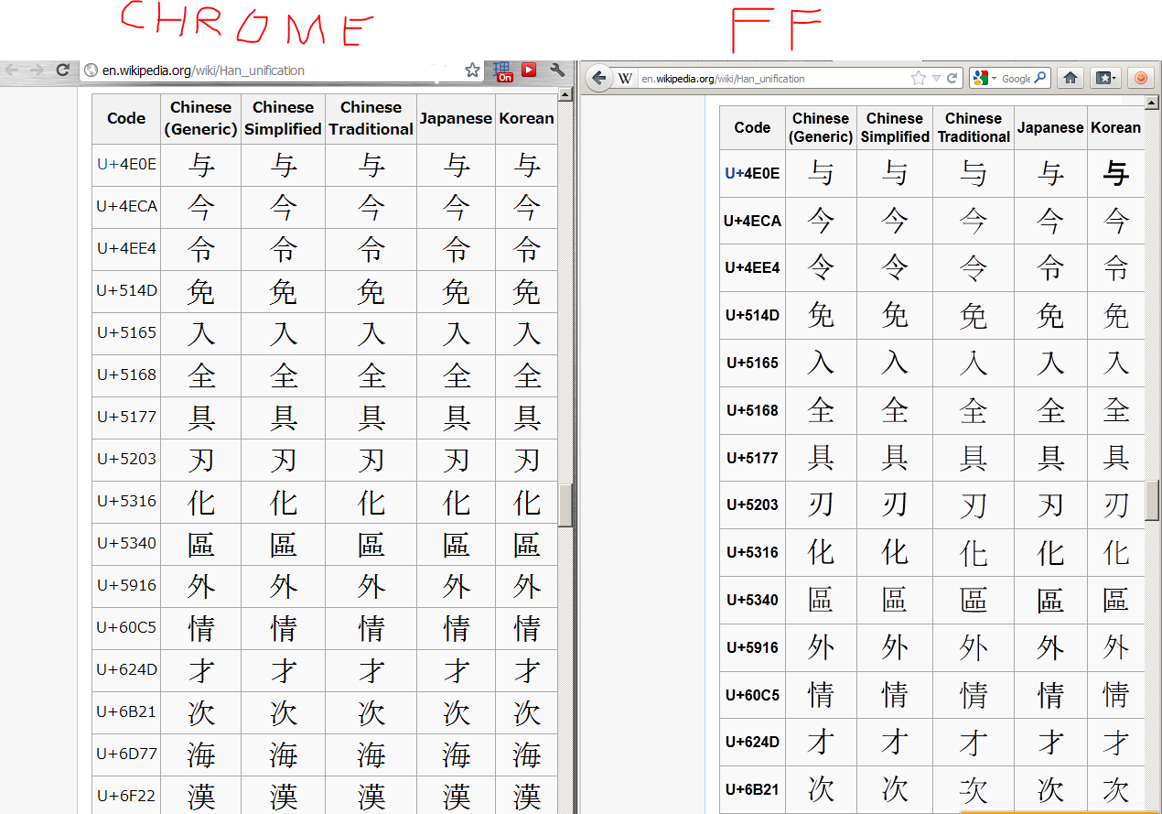Open the Firefox URL history dropdown arrow
1162x814 pixels.
pyautogui.click(x=936, y=79)
